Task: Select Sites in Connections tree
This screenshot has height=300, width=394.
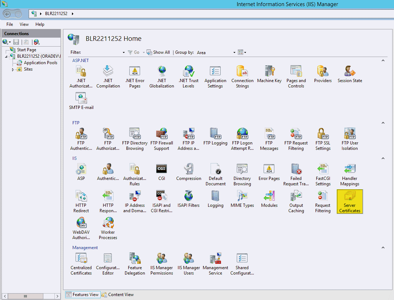Action: (x=28, y=69)
